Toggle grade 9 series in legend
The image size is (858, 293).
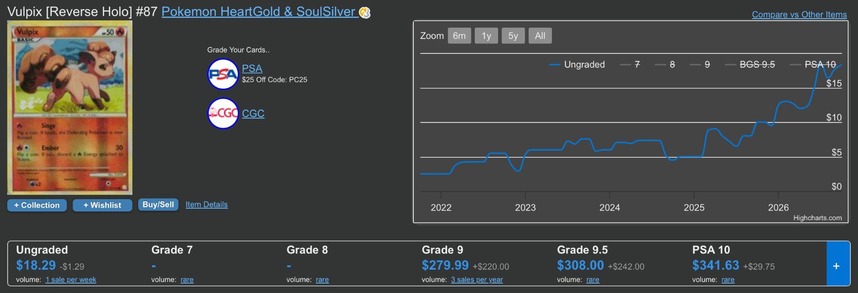point(700,64)
